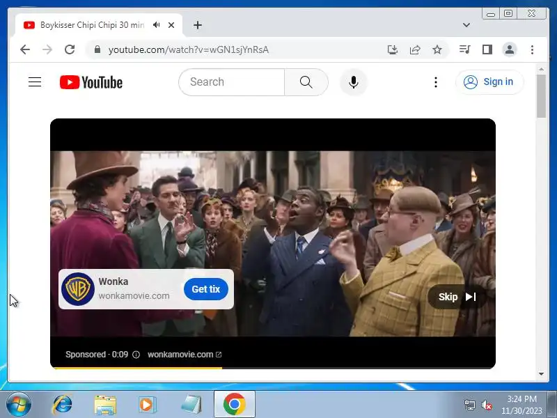Bookmark this tab with star icon
The height and width of the screenshot is (418, 557).
[437, 49]
